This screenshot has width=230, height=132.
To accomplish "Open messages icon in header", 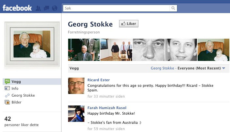I will point(46,8).
